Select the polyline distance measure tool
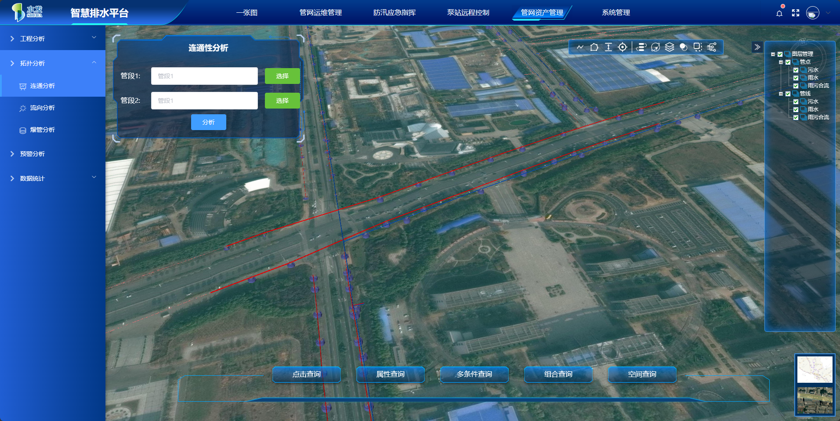Screen dimensions: 840x421 (x=580, y=47)
